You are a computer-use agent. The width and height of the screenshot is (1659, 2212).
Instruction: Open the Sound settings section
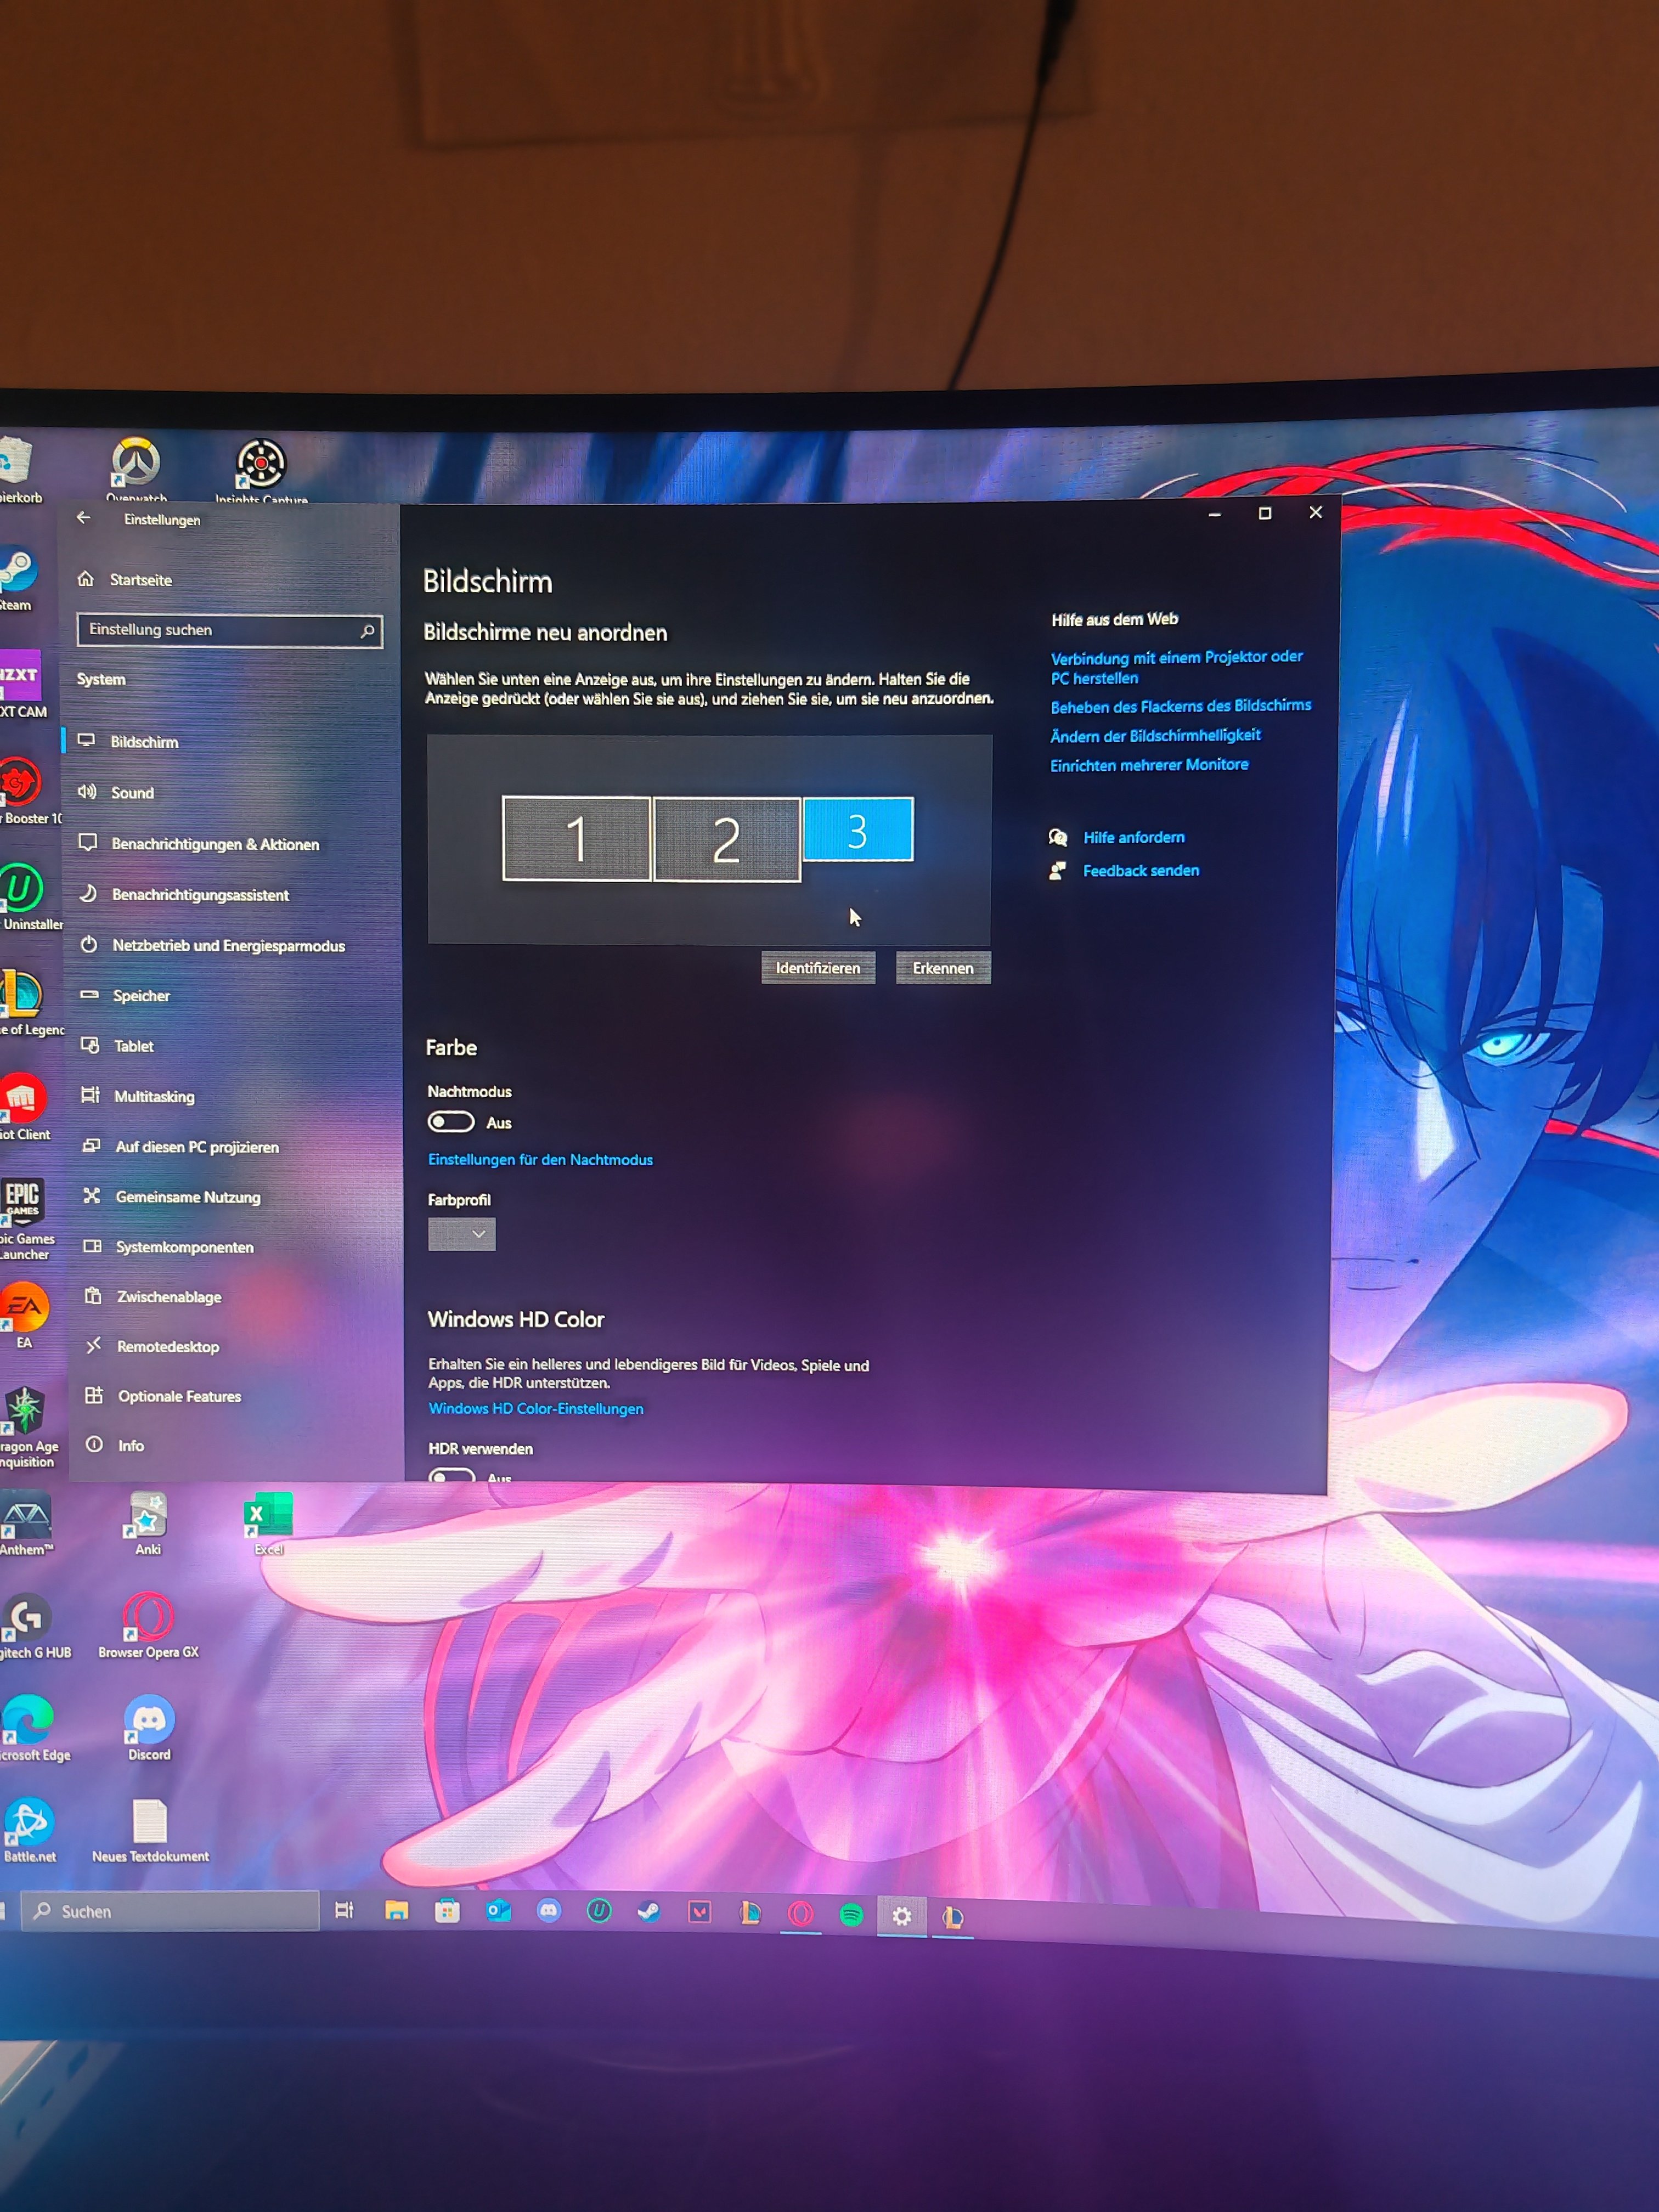(132, 793)
